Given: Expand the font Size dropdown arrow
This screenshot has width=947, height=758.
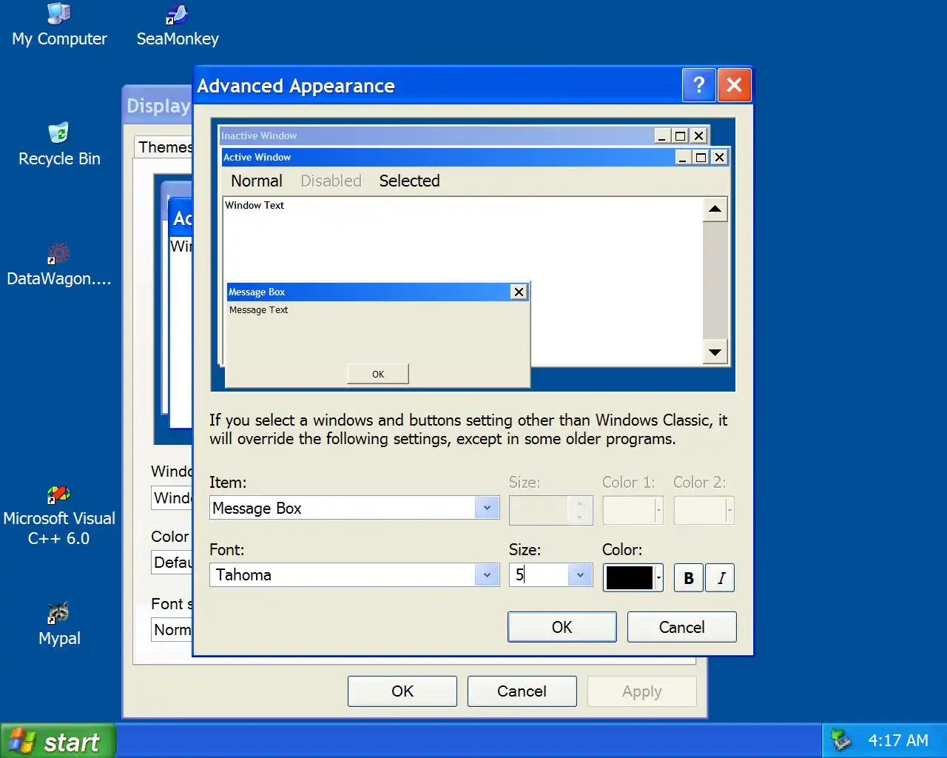Looking at the screenshot, I should pyautogui.click(x=580, y=575).
